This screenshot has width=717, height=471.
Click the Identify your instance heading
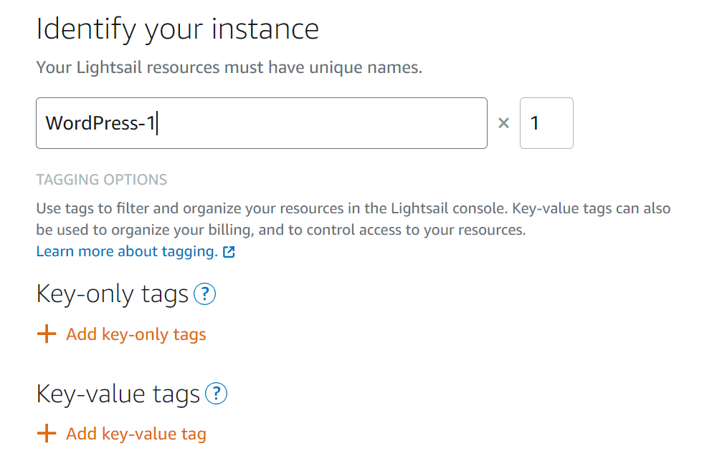pos(177,29)
